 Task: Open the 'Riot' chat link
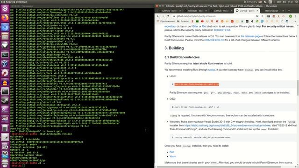pos(204,26)
